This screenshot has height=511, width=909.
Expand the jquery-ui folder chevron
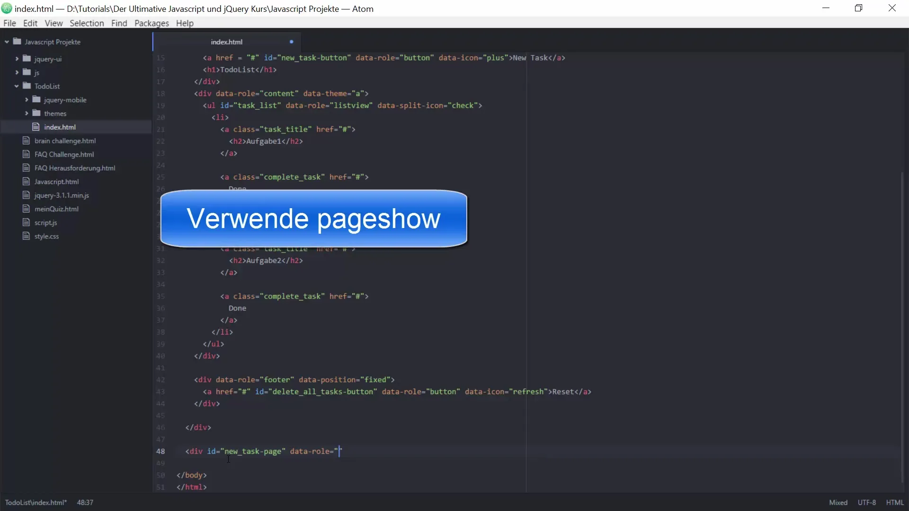(x=17, y=59)
